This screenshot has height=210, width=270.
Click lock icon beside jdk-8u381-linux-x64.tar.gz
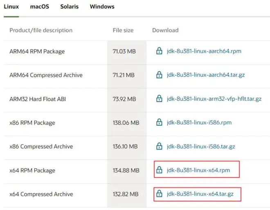tap(159, 194)
